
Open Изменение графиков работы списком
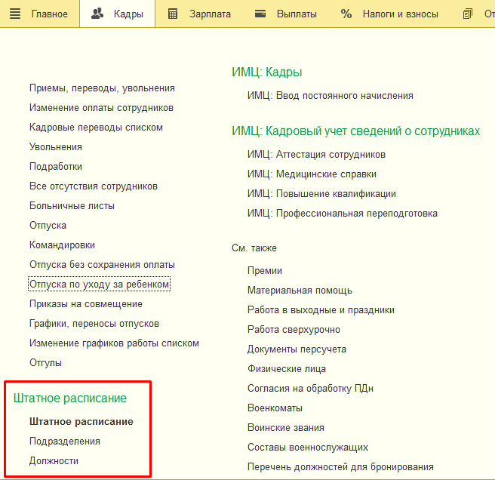point(114,343)
